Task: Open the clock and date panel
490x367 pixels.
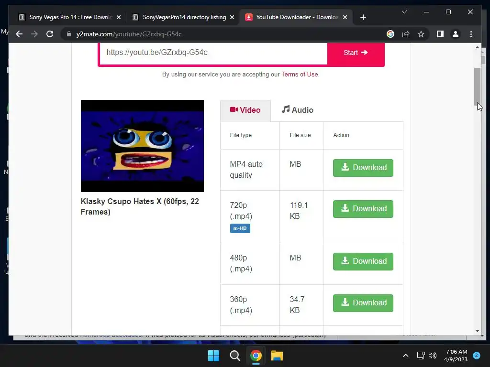Action: tap(456, 356)
